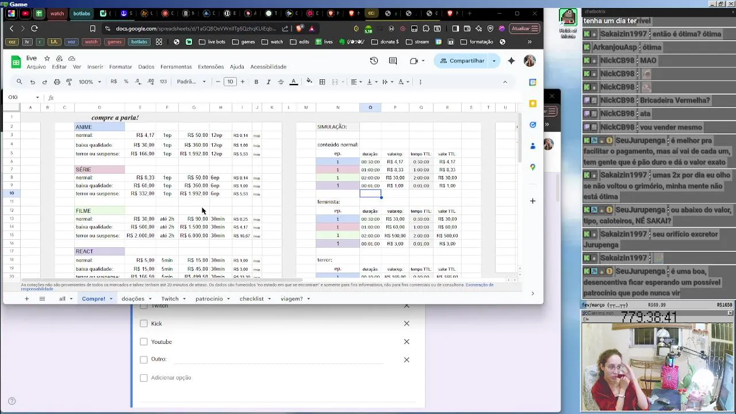Remove the 'Outro:' option
The image size is (736, 414).
pos(407,359)
